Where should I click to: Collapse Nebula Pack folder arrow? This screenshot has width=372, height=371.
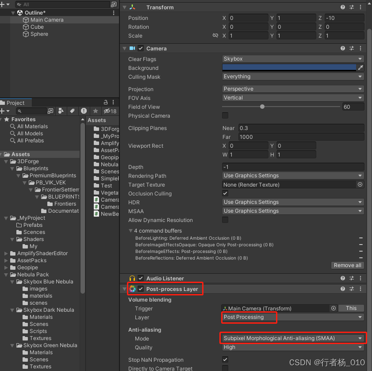(x=6, y=275)
